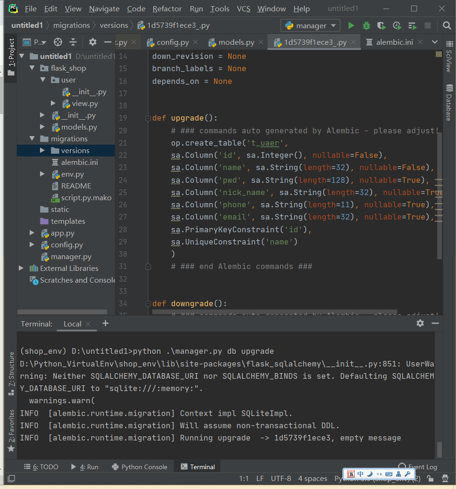Screen dimensions: 456x489
Task: Add a new terminal session tab
Action: click(x=106, y=323)
